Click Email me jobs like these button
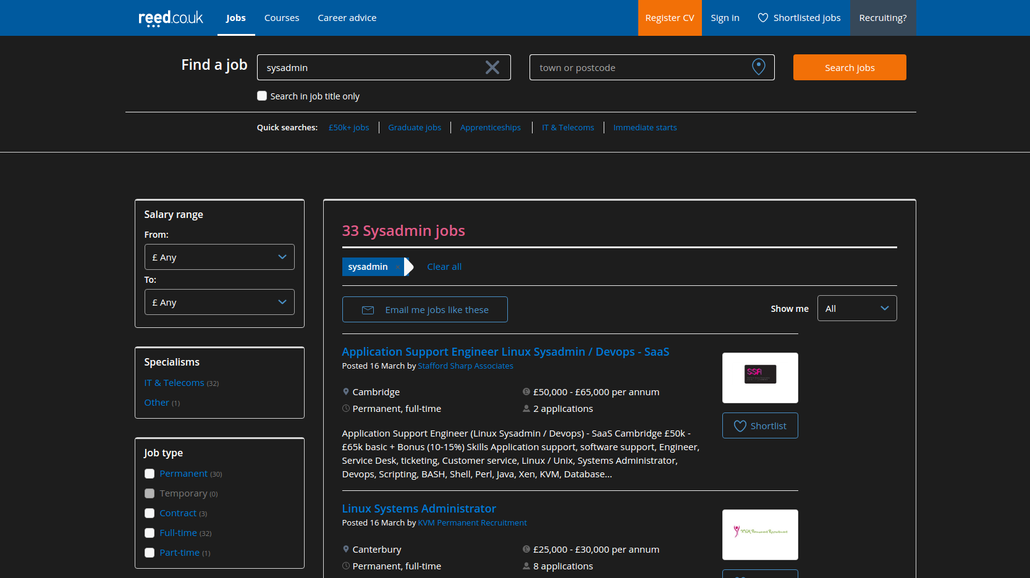Viewport: 1030px width, 578px height. tap(425, 309)
